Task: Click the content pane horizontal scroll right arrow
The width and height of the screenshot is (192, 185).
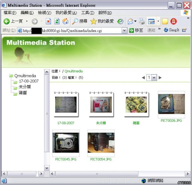Action: click(187, 174)
